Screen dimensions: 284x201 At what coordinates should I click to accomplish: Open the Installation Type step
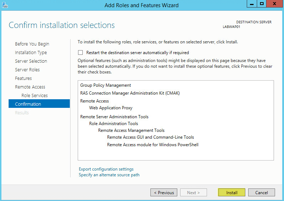[x=31, y=52]
